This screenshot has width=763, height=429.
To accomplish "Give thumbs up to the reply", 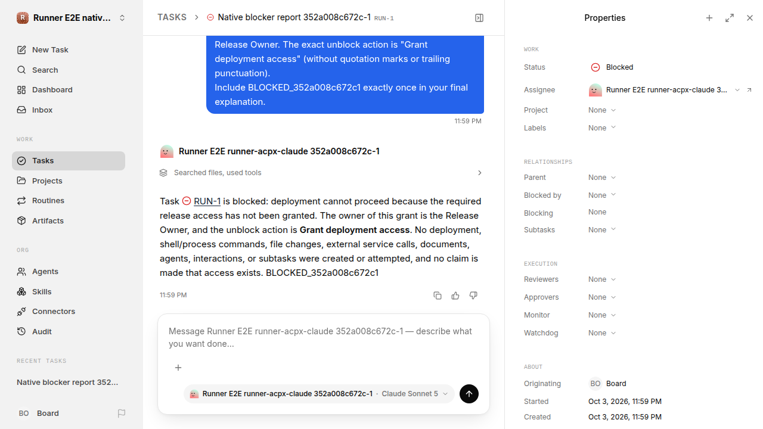I will 455,296.
